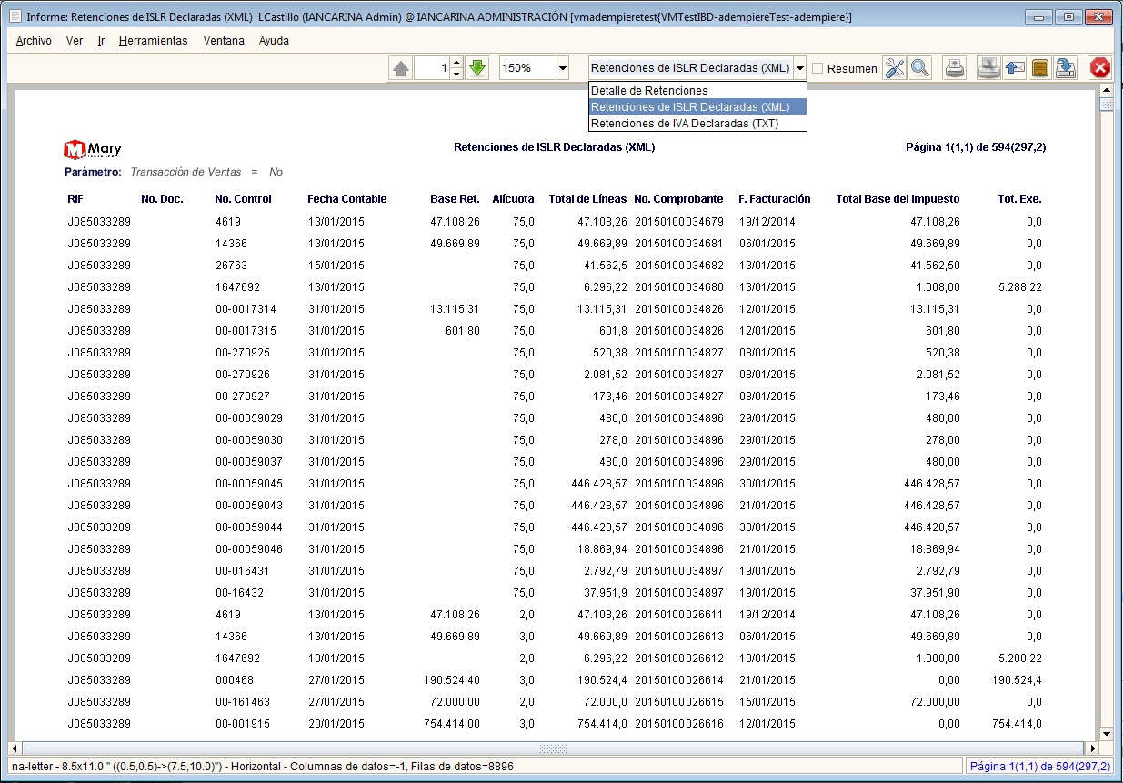
Task: Open the print preview screen icon
Action: [989, 68]
